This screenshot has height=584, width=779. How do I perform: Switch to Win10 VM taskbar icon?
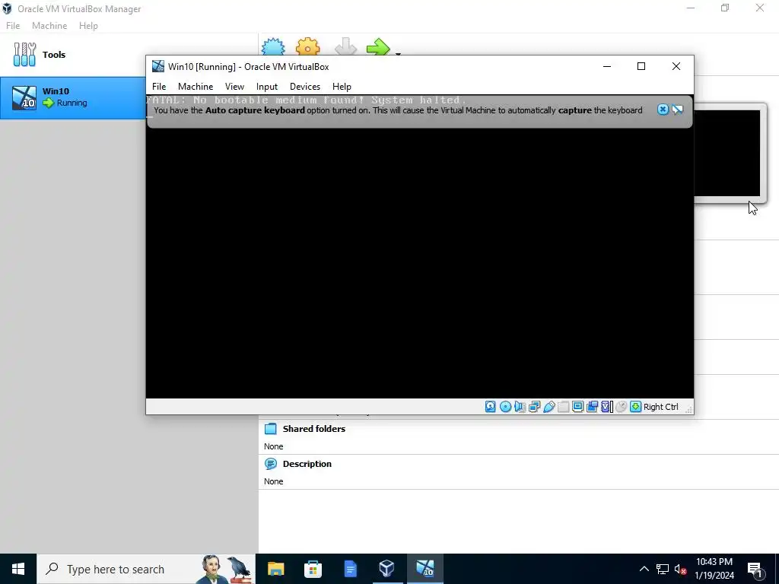click(425, 569)
